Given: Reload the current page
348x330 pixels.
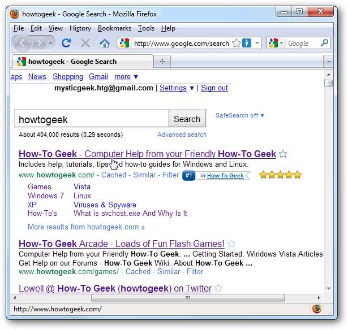Looking at the screenshot, I should [x=66, y=43].
